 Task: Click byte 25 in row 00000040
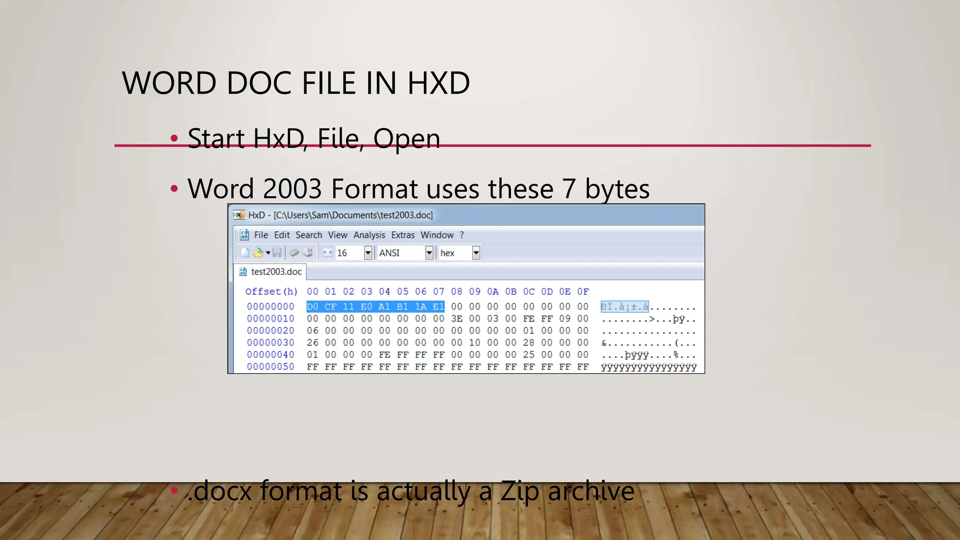pyautogui.click(x=529, y=355)
